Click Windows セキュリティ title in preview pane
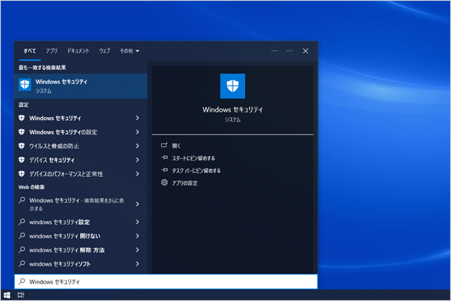The height and width of the screenshot is (301, 451). click(233, 110)
